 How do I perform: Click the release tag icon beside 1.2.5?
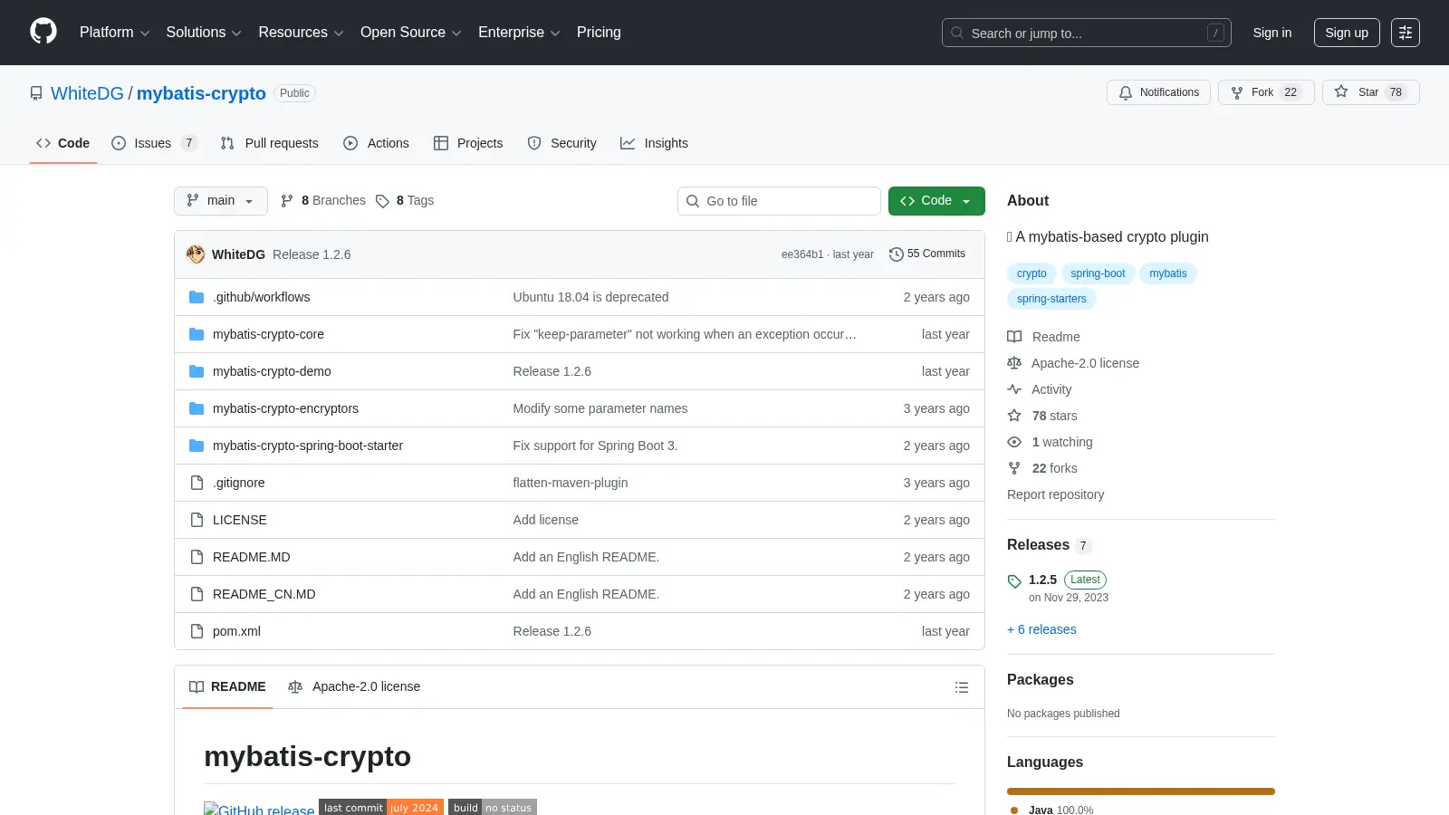(1014, 580)
